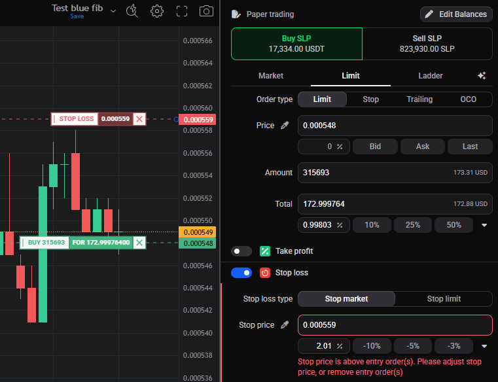
Task: Take a chart snapshot with camera icon
Action: pyautogui.click(x=206, y=11)
